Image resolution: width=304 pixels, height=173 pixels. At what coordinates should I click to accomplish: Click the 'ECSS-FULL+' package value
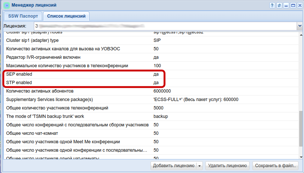click(196, 100)
